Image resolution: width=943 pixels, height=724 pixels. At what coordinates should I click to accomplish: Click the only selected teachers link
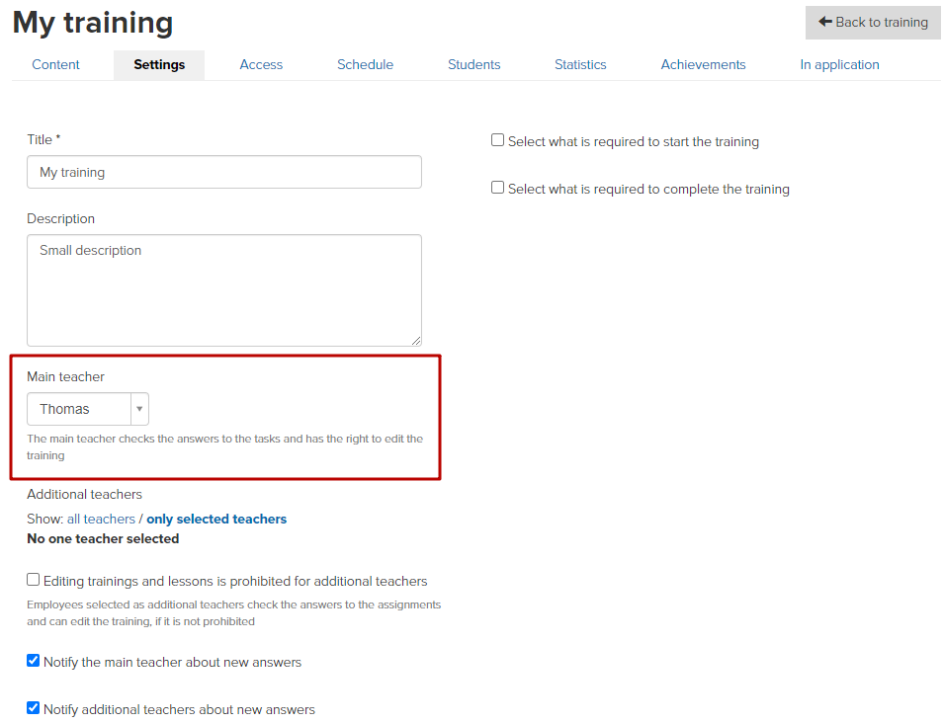[x=216, y=519]
